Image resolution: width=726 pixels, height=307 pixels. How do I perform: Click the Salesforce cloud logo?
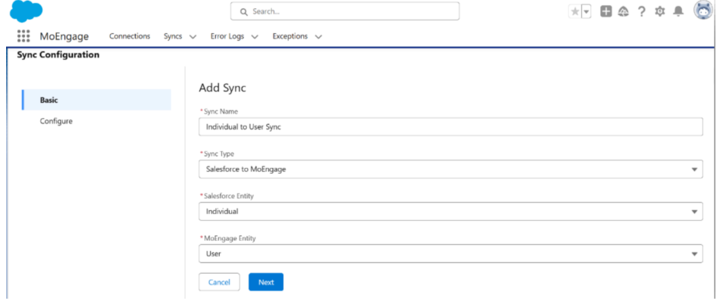26,11
